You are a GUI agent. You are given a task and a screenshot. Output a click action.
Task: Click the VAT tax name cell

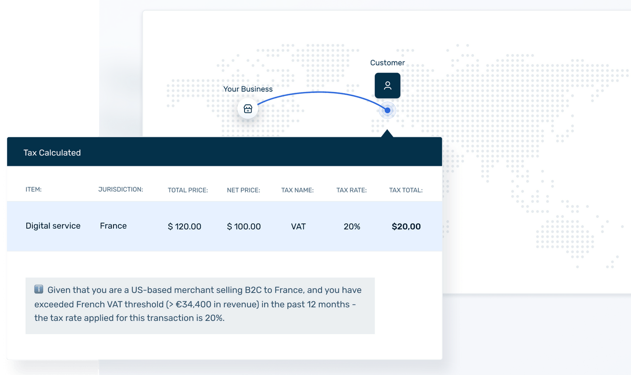point(298,227)
